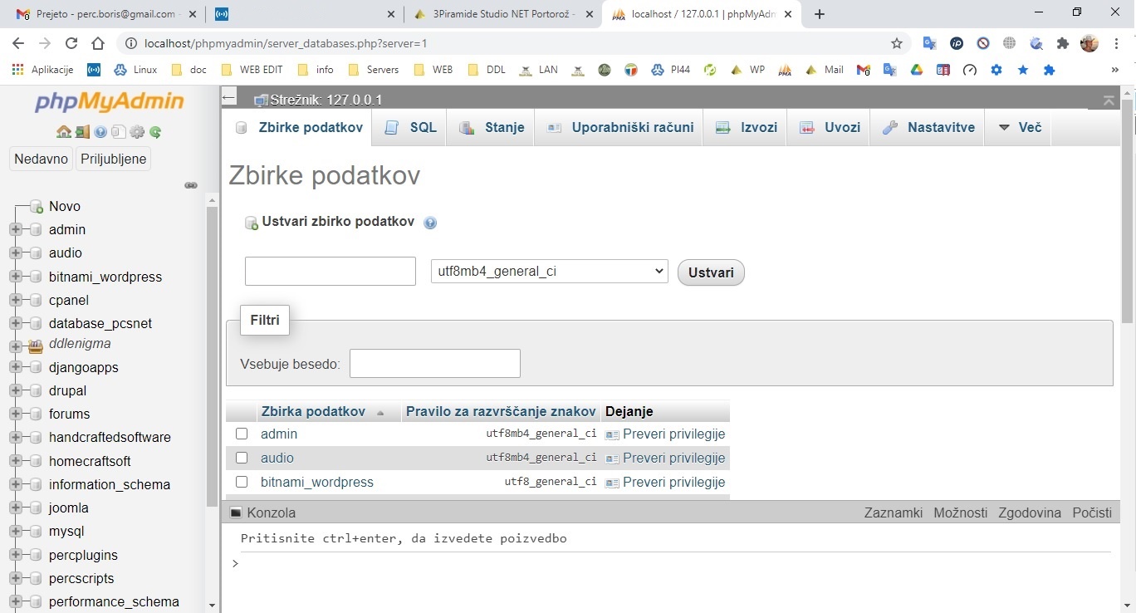Open Možnosti in the console bar

coord(961,512)
